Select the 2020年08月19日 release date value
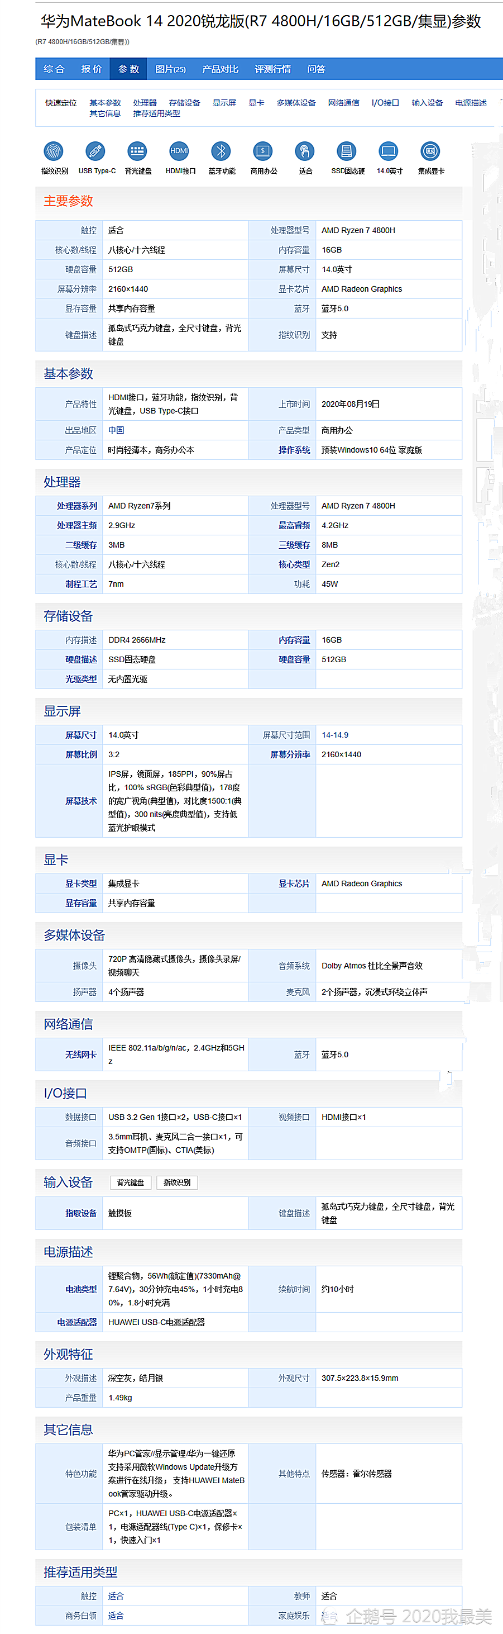 (x=351, y=404)
